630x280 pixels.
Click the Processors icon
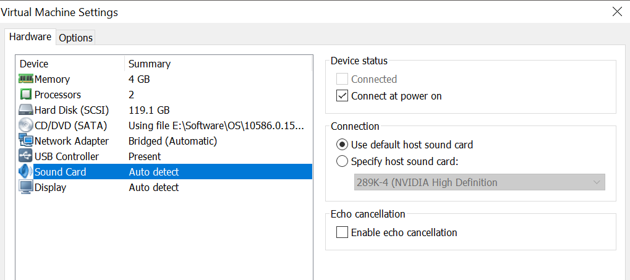tap(25, 95)
